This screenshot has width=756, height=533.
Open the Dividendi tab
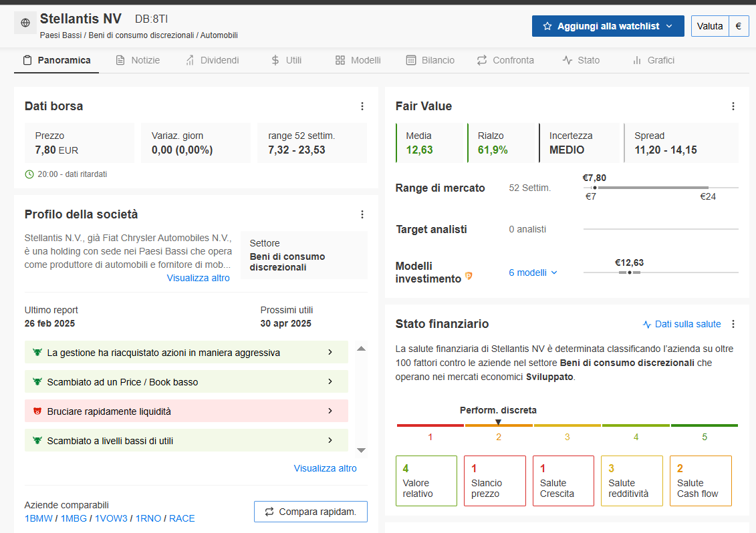tap(212, 60)
